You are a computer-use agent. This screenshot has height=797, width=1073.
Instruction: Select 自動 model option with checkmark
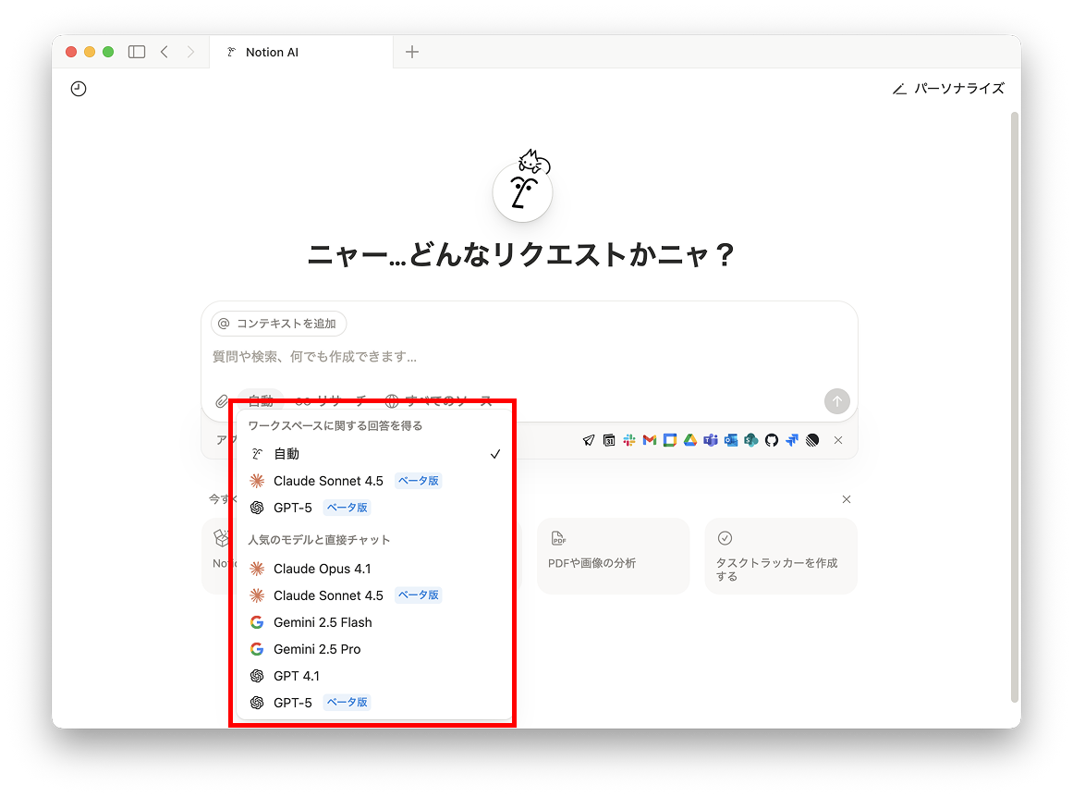click(374, 454)
